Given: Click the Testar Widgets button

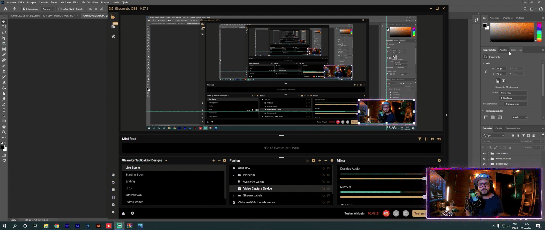Looking at the screenshot, I should click(354, 213).
